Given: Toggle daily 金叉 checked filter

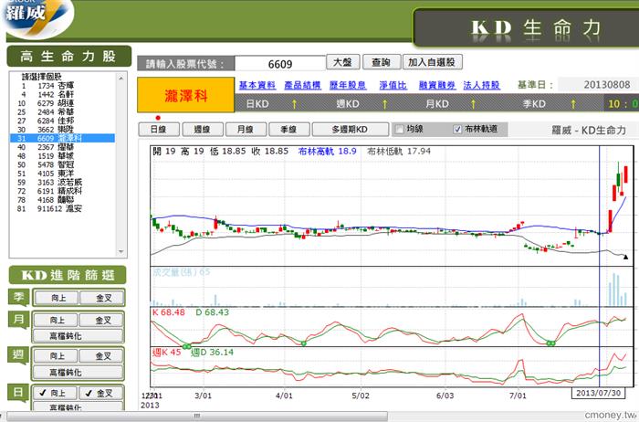Looking at the screenshot, I should coord(101,393).
